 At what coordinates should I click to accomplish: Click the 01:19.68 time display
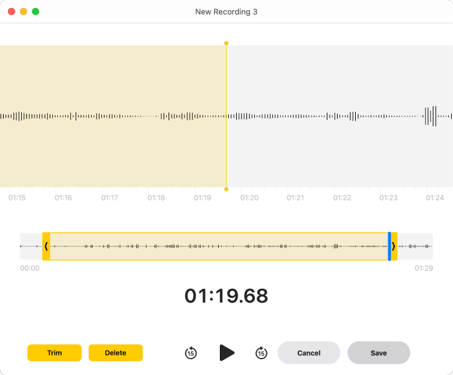click(226, 296)
